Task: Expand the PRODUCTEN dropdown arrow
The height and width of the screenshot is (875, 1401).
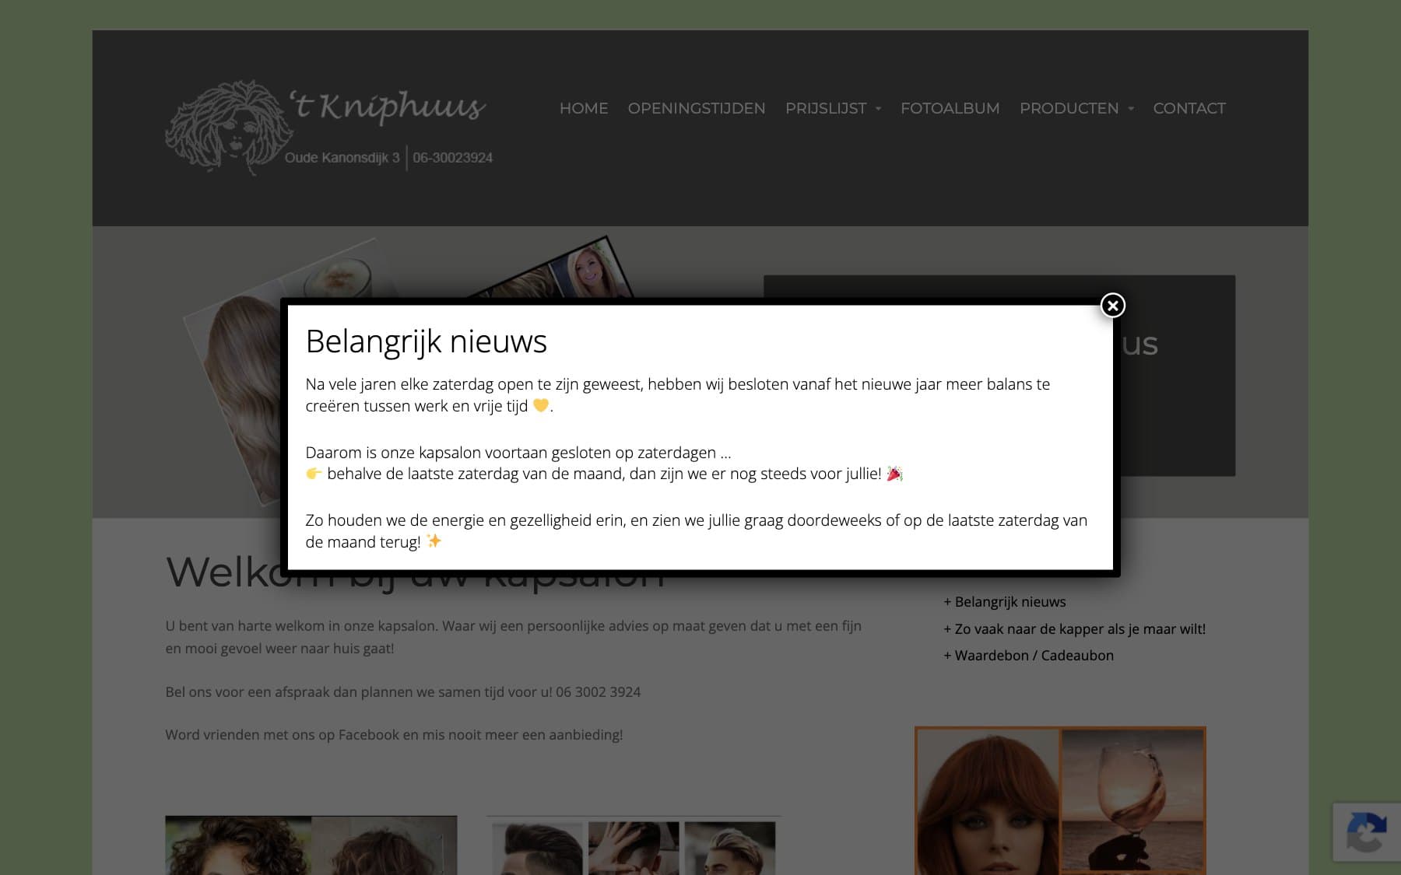Action: pyautogui.click(x=1130, y=109)
